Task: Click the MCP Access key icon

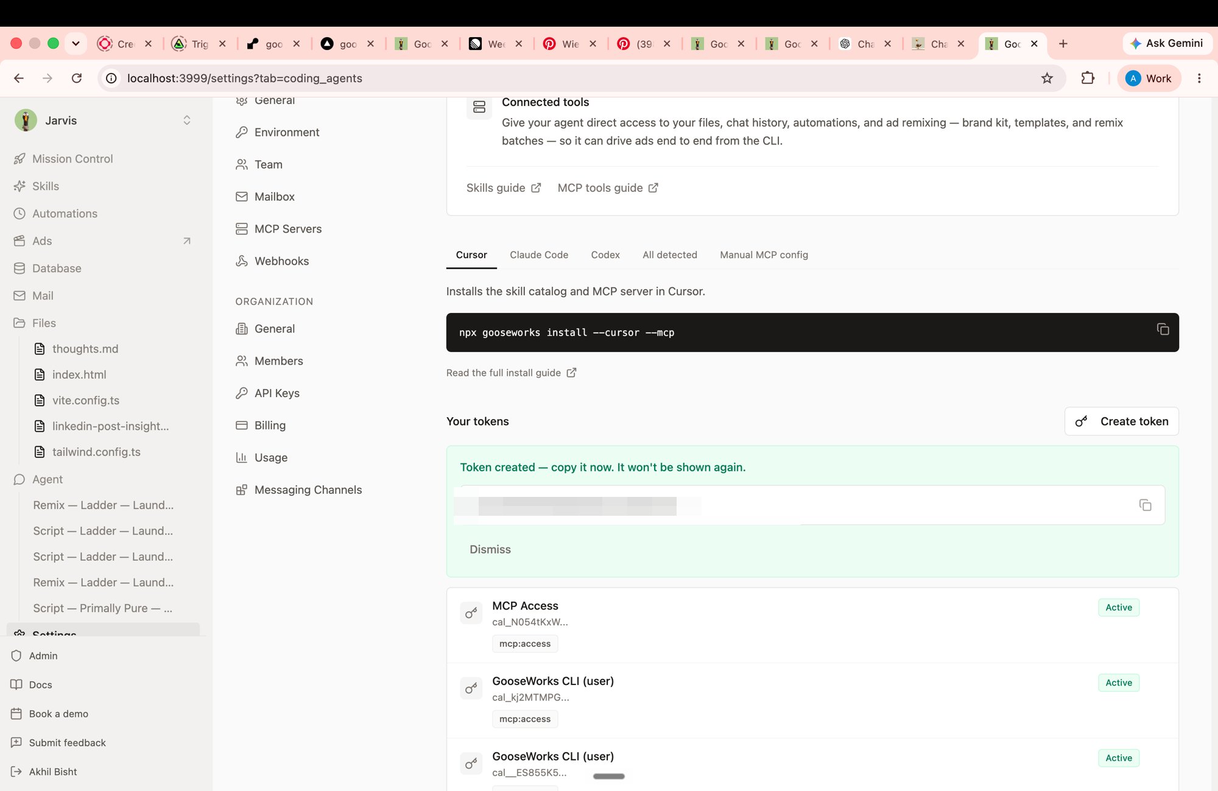Action: coord(471,613)
